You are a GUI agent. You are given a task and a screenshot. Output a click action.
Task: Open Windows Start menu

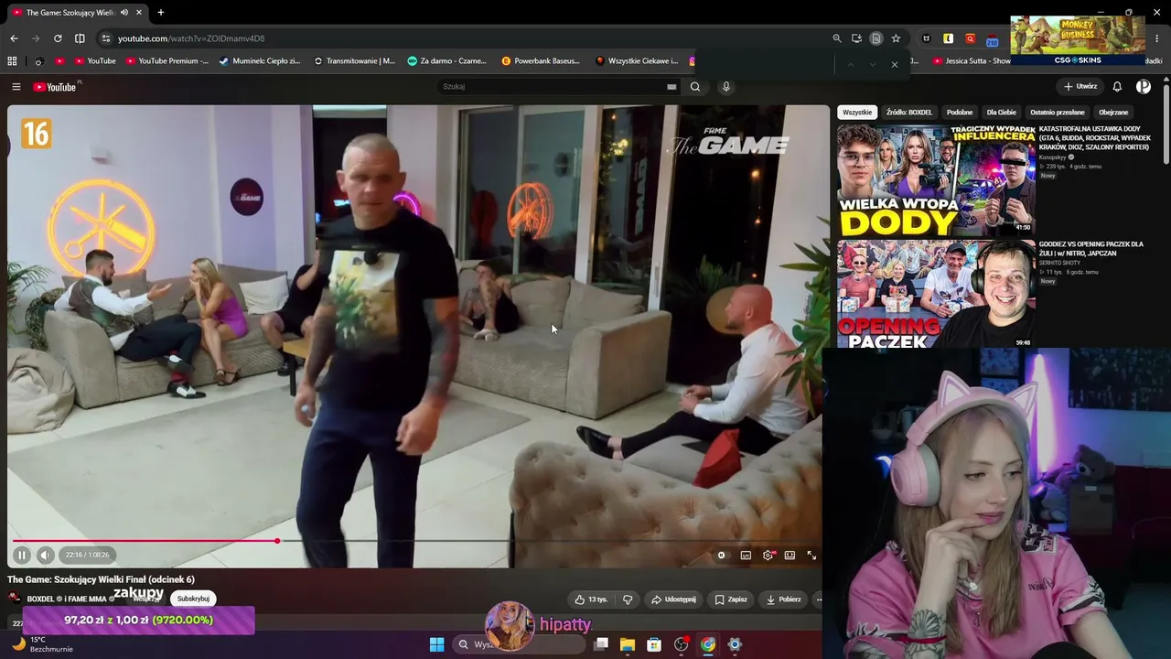[x=436, y=644]
